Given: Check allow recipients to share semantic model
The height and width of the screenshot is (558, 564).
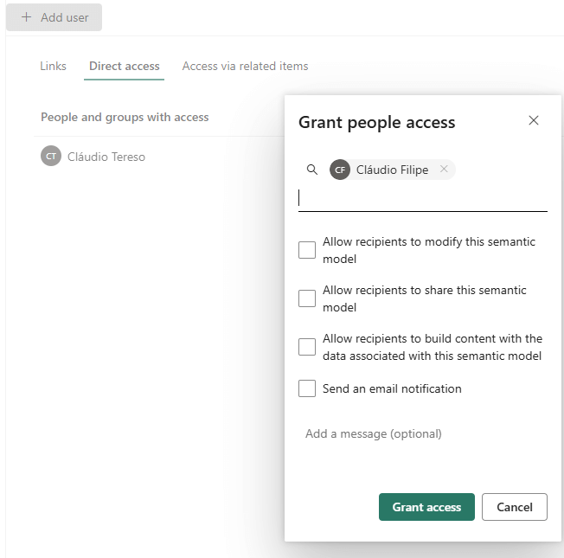Looking at the screenshot, I should pyautogui.click(x=307, y=298).
